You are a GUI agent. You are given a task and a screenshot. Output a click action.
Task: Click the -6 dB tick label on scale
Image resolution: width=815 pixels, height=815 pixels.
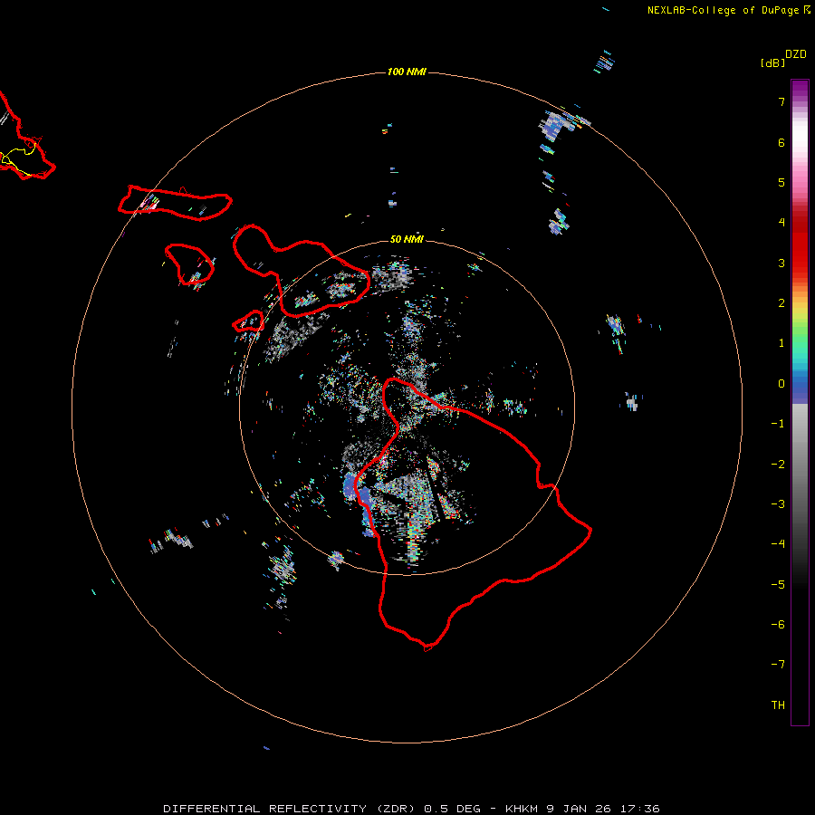[x=778, y=625]
